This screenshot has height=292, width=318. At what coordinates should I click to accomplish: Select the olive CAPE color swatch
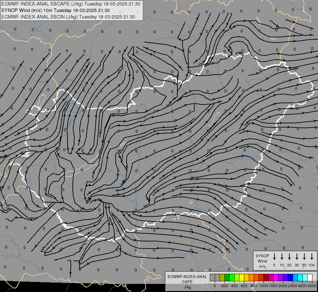[x=222, y=277]
